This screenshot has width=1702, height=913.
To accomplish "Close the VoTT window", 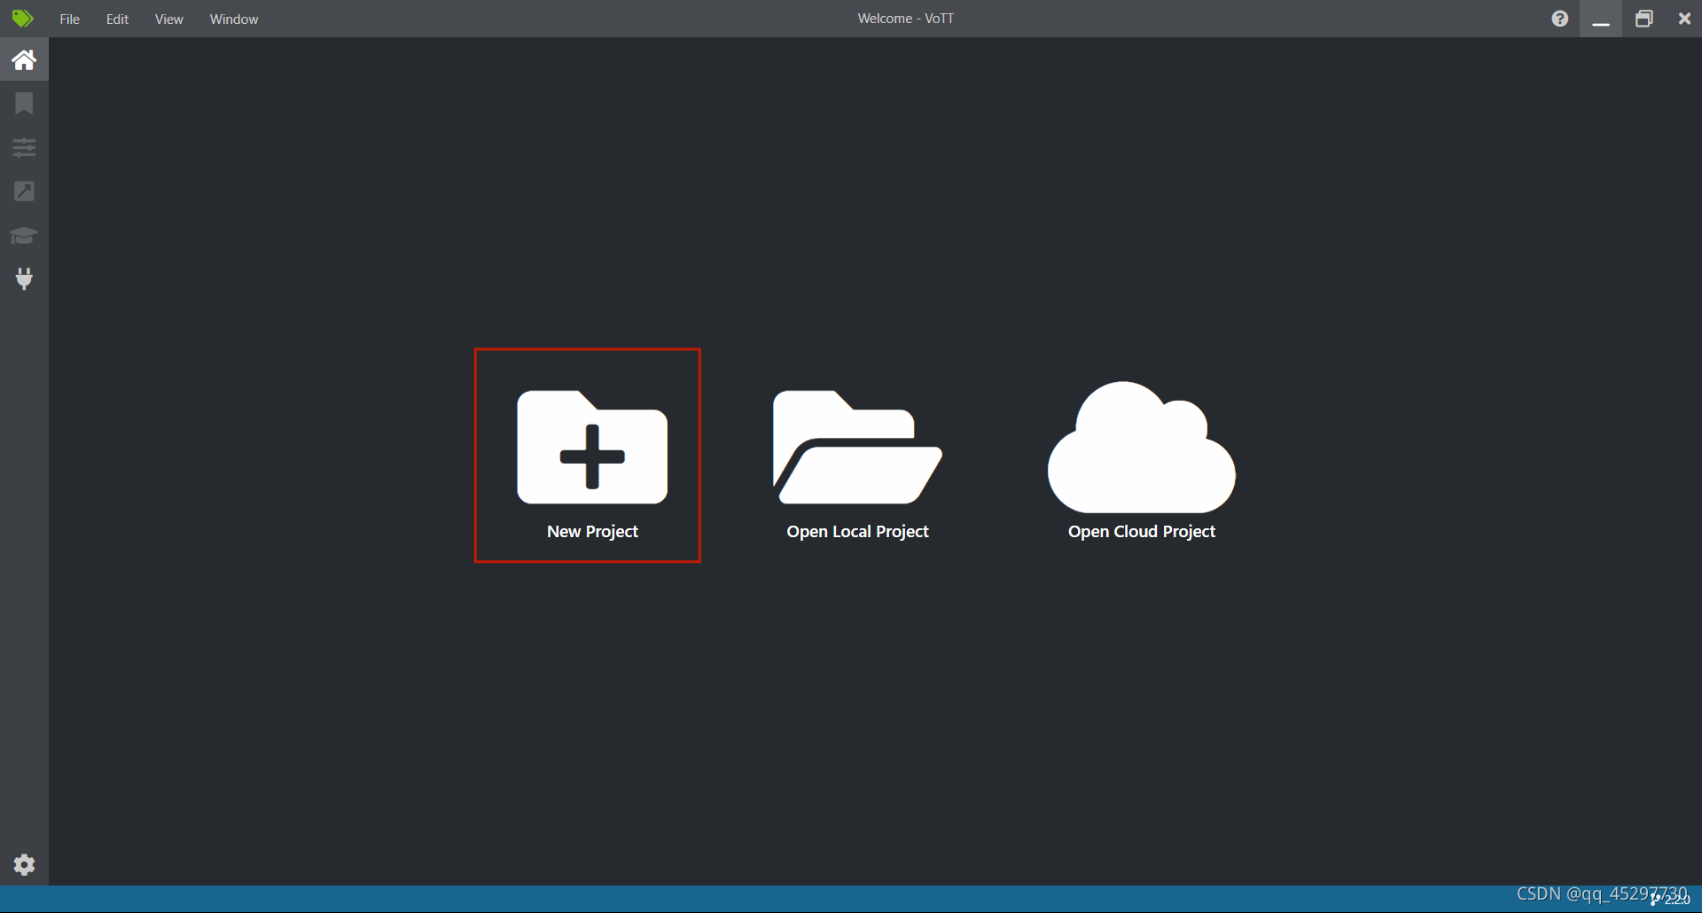I will point(1684,19).
